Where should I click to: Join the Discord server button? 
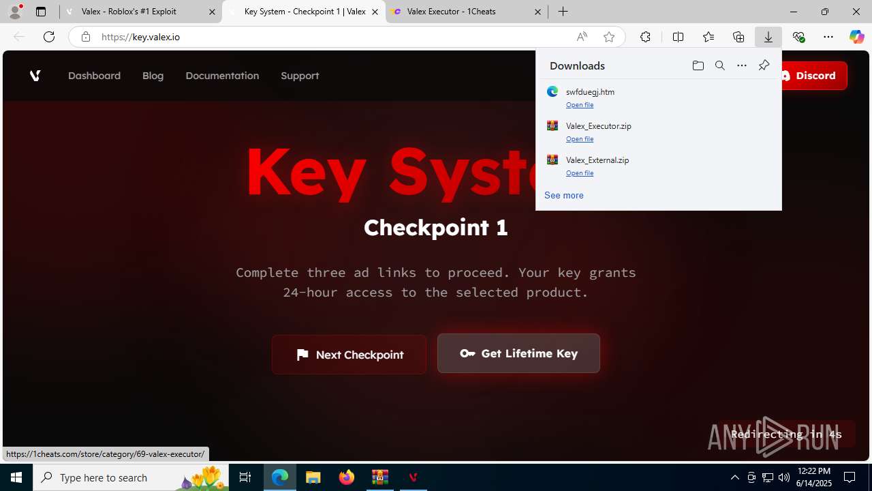[813, 76]
